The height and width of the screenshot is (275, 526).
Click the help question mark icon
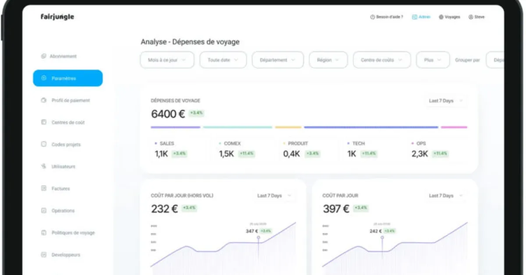373,17
